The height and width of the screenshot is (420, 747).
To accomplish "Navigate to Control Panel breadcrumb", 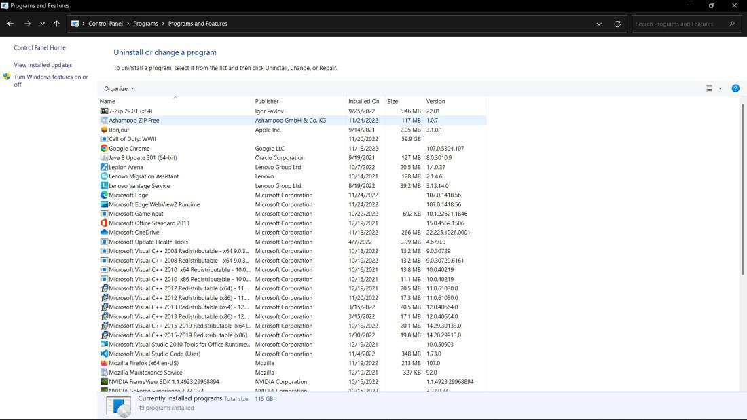I will [105, 24].
